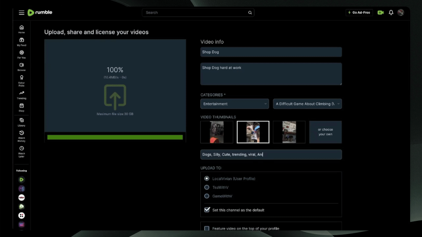Open the followed channel with four-dot avatar

(21, 215)
